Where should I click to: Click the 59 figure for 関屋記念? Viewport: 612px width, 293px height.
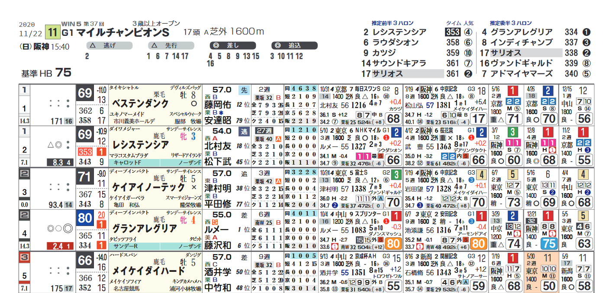click(479, 286)
